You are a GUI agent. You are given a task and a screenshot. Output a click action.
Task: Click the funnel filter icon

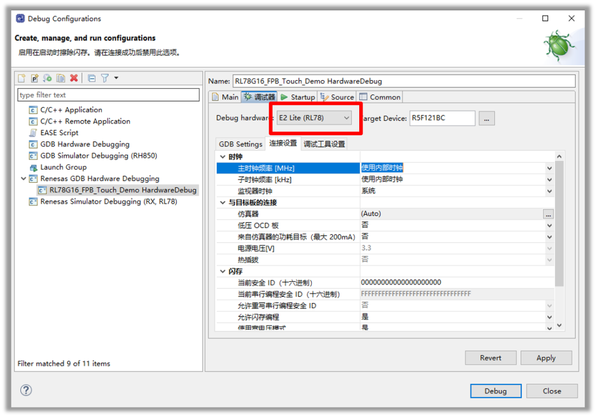104,78
